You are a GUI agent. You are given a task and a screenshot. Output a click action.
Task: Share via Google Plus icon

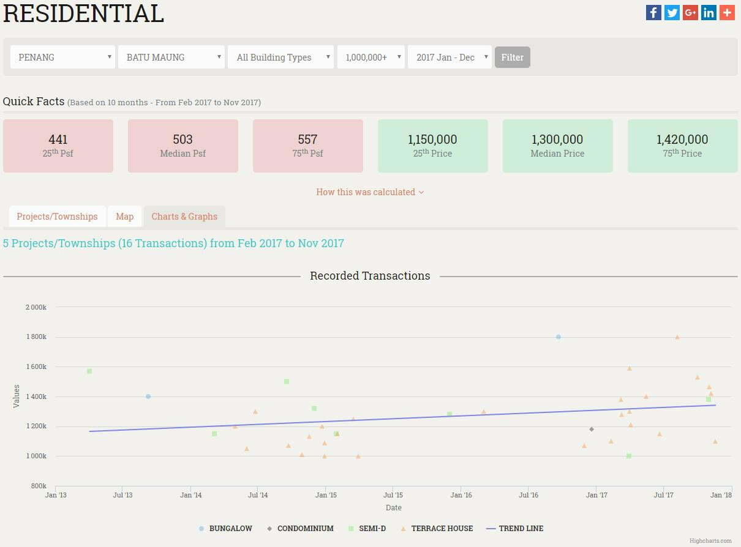tap(690, 12)
